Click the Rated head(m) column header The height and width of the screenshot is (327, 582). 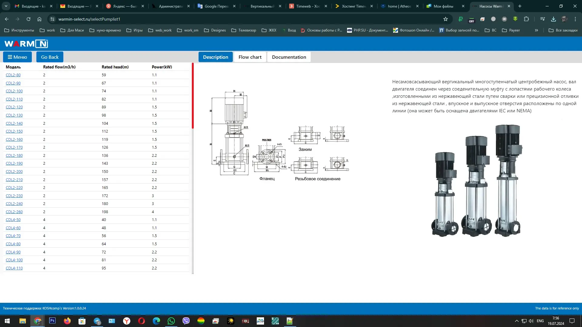coord(115,67)
